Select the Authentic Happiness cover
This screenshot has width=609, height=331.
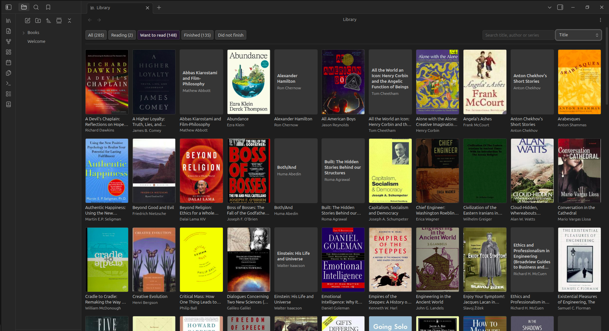(x=107, y=171)
